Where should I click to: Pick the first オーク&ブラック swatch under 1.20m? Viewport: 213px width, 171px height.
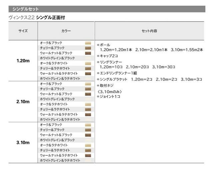coord(88,43)
